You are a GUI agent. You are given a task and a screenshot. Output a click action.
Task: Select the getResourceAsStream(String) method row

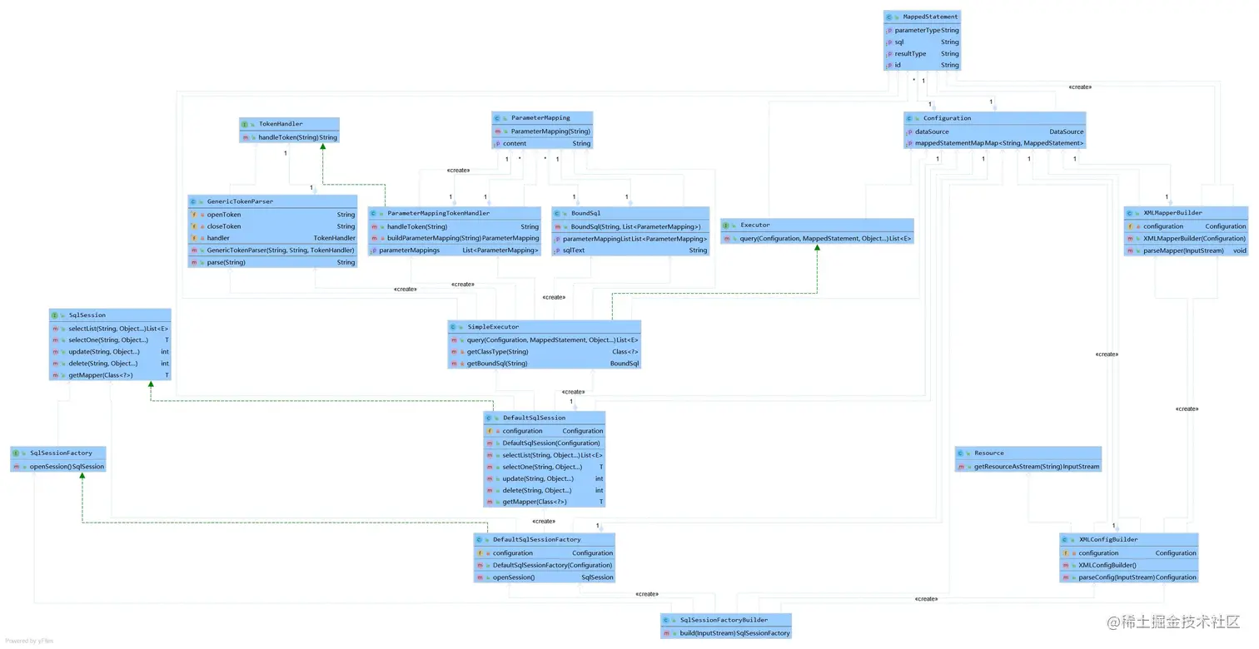1028,466
